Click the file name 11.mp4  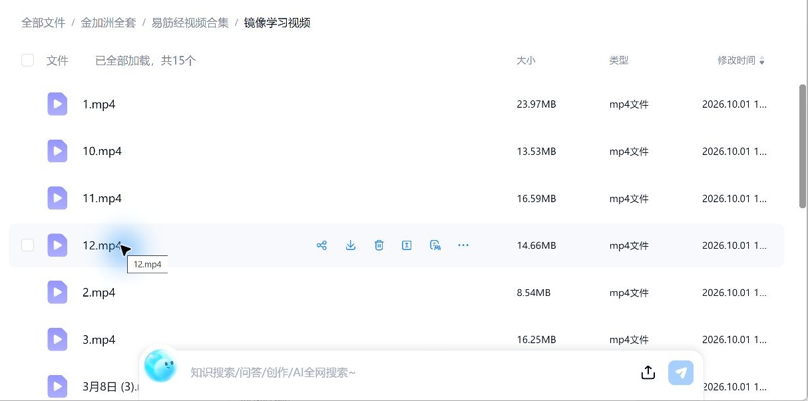pyautogui.click(x=102, y=199)
